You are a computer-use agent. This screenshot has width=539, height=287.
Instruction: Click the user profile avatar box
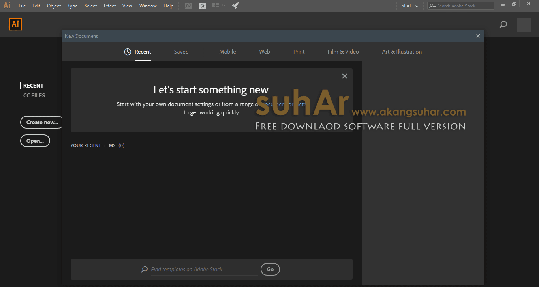coord(524,25)
